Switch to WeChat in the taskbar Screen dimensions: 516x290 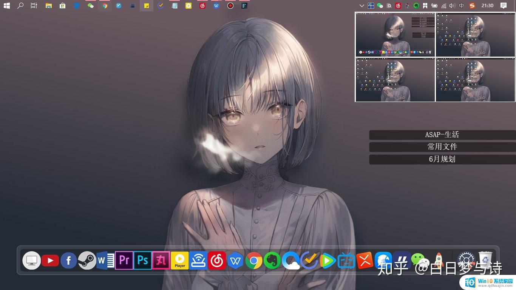tap(91, 6)
